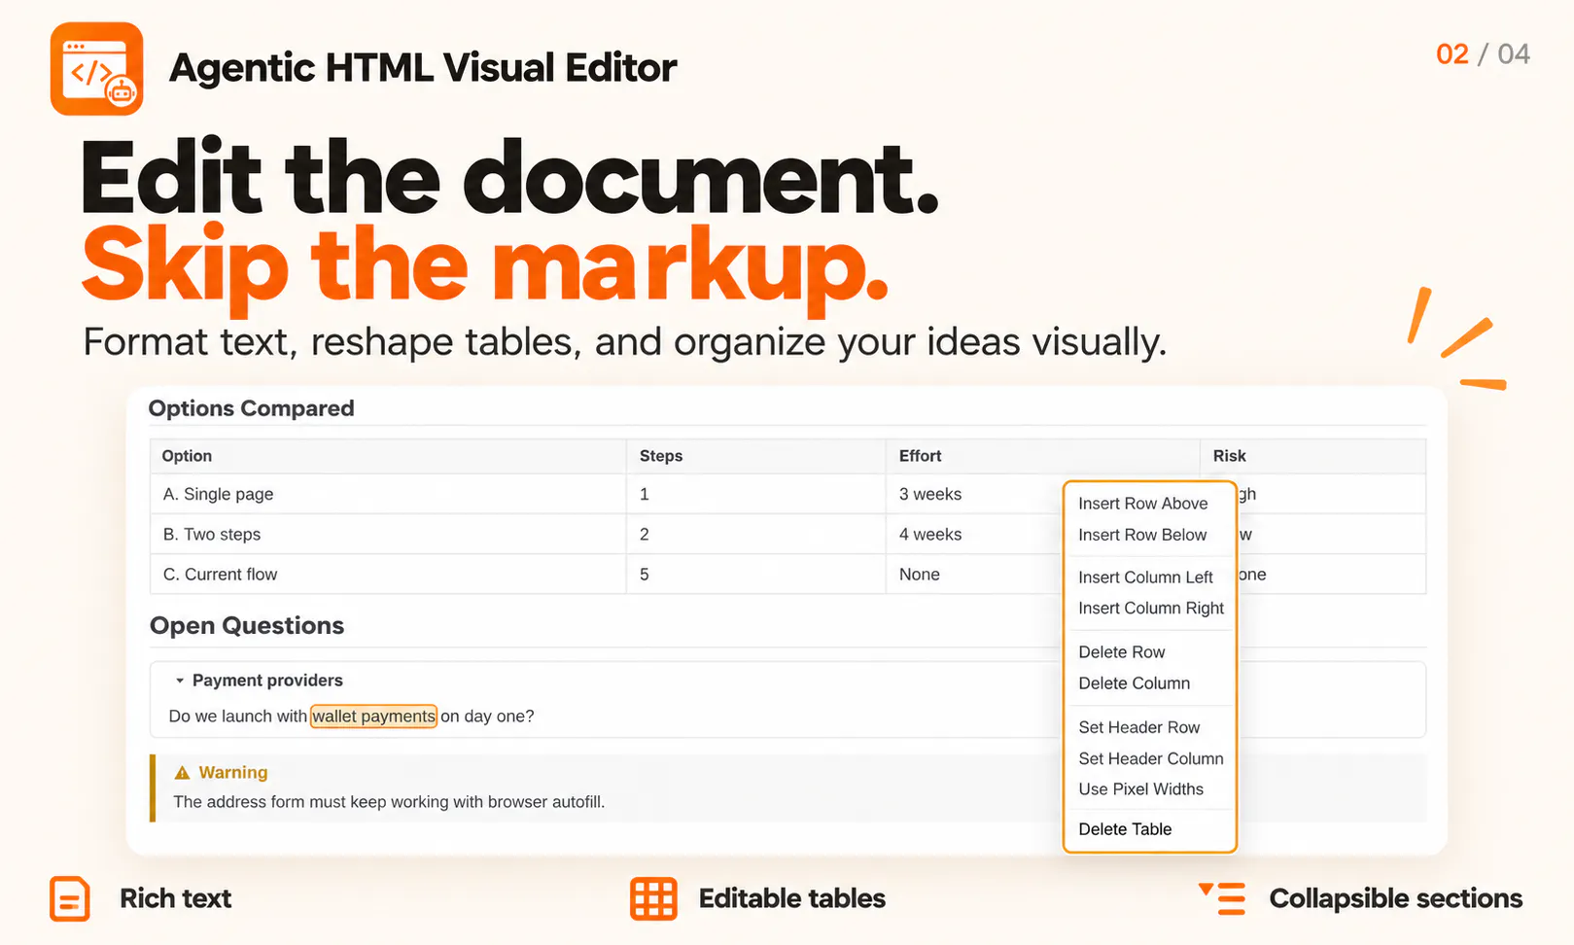
Task: Click the Open Questions heading
Action: point(247,626)
